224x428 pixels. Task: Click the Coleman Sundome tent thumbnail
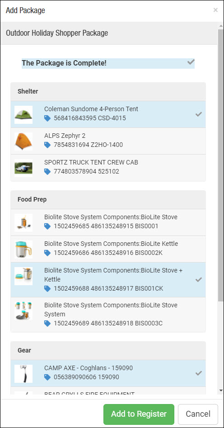(x=23, y=115)
